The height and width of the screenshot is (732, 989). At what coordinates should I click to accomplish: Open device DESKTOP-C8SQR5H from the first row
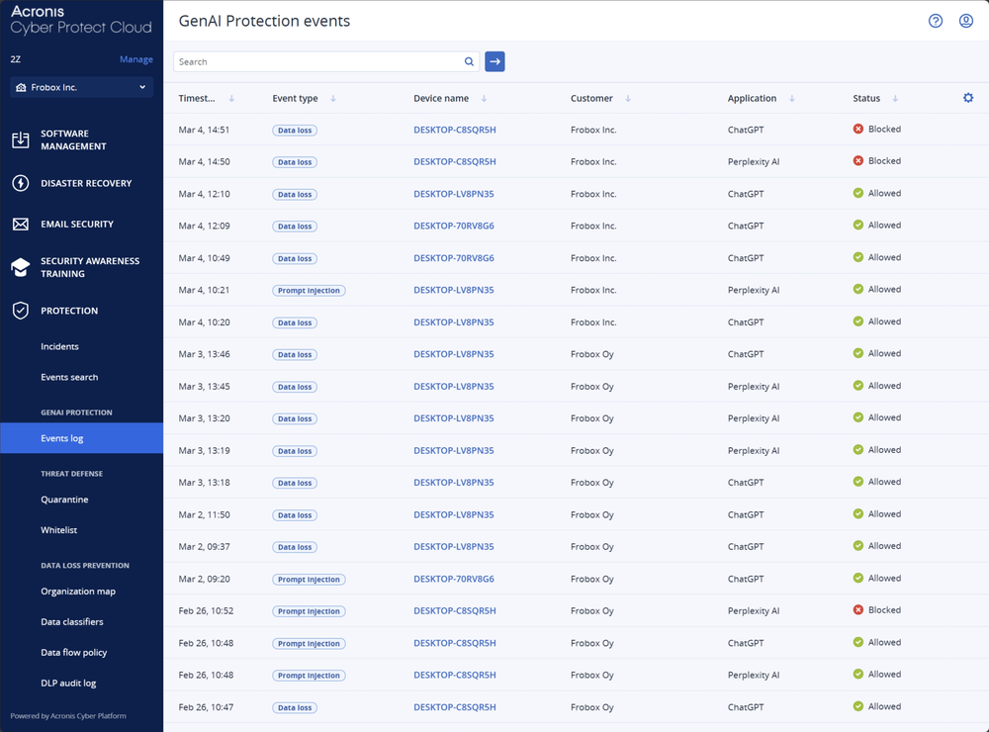click(454, 130)
